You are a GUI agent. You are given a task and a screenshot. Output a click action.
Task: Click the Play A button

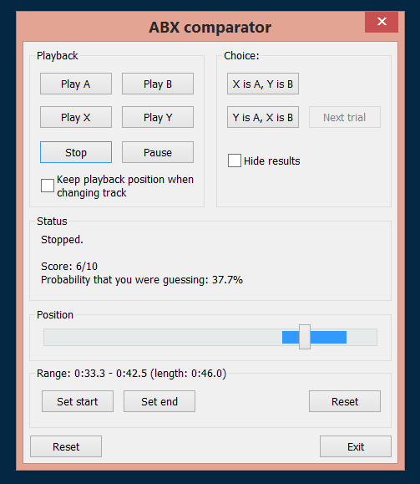76,84
